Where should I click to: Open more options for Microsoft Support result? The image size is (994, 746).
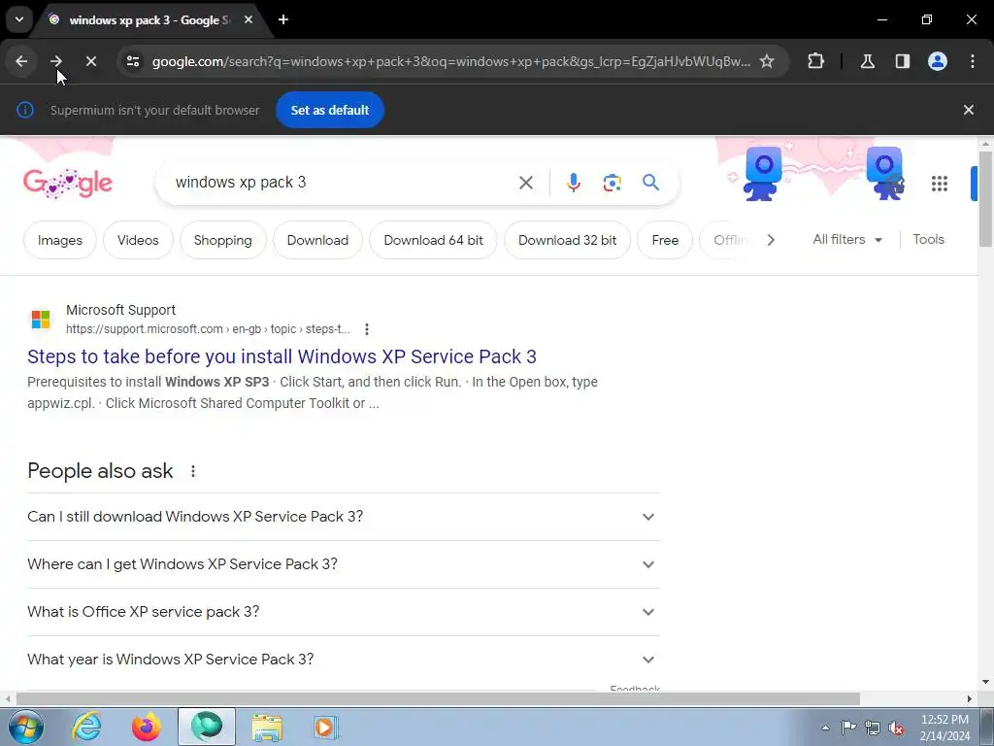pyautogui.click(x=366, y=329)
